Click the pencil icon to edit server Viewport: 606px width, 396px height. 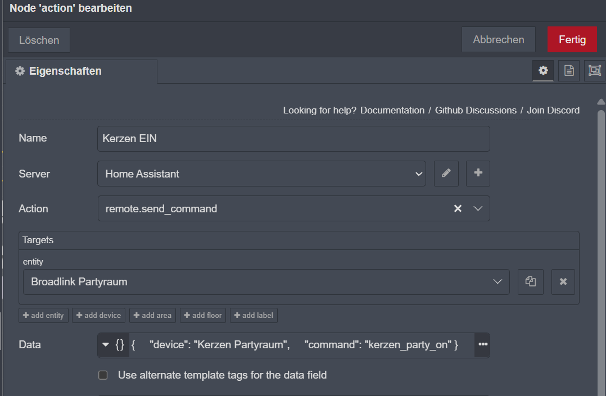tap(446, 174)
